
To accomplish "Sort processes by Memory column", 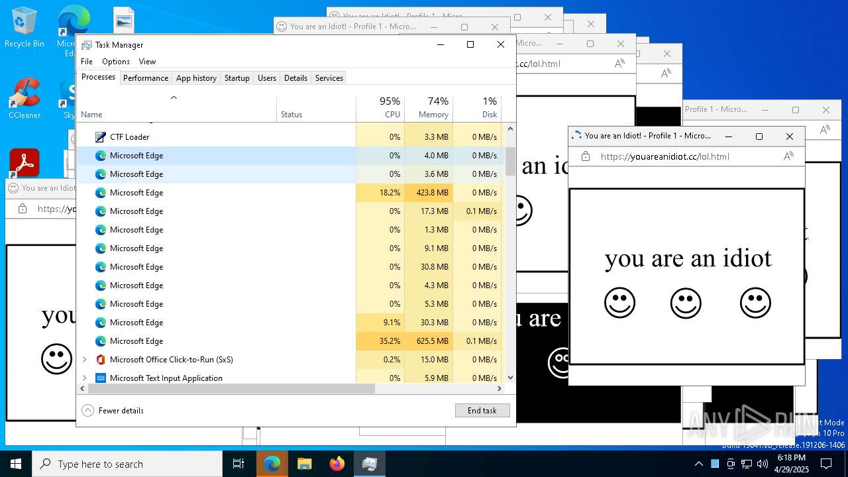I will [x=429, y=108].
